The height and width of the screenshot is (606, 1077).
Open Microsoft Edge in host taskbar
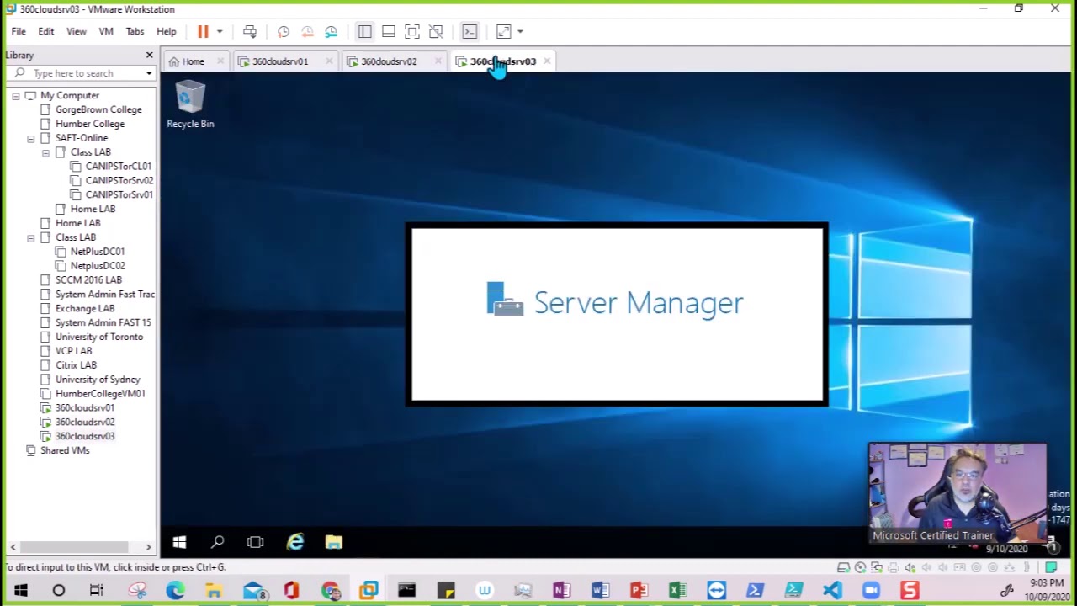pos(175,591)
